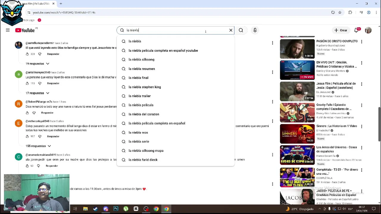This screenshot has width=381, height=214.
Task: Choose suggestion "la niebla farid dieck"
Action: click(176, 160)
